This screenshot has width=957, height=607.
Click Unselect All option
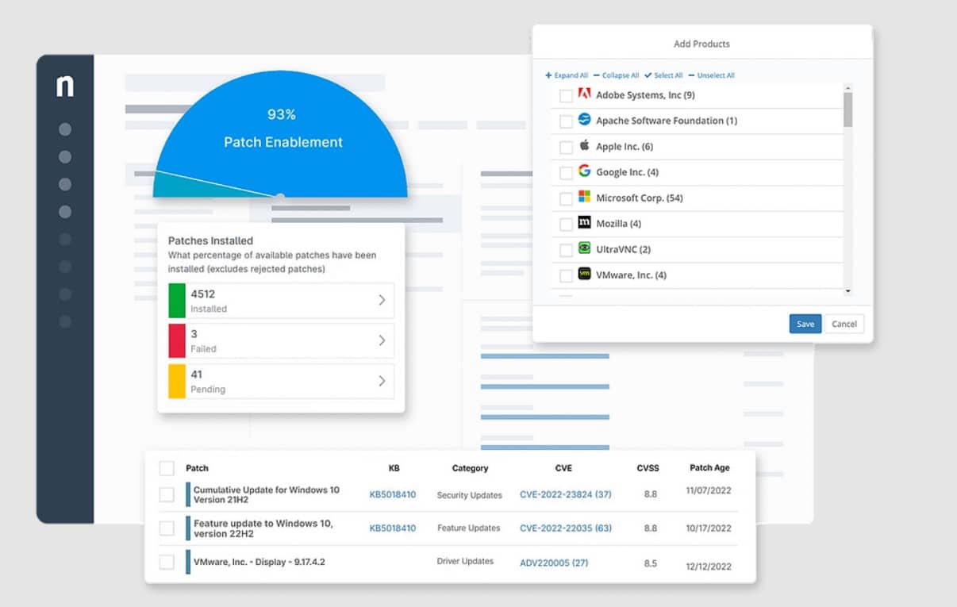tap(711, 75)
